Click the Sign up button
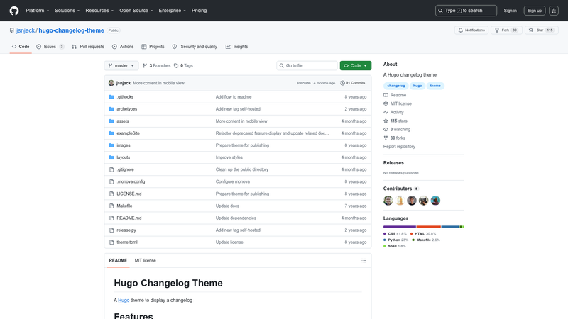568x319 pixels. point(535,11)
